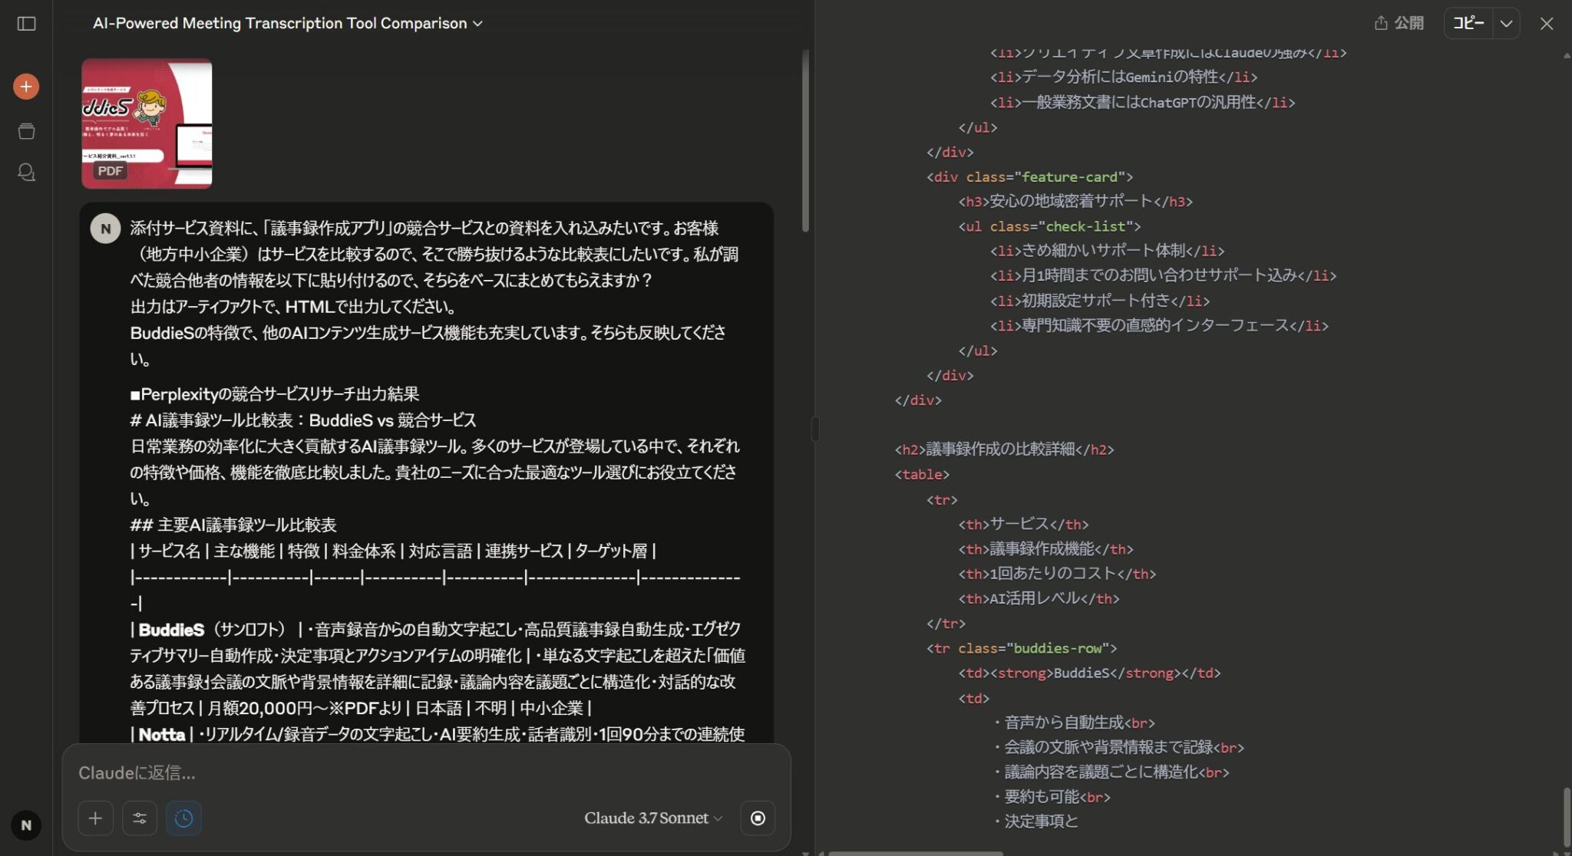Start a new chat with the orange plus button
The height and width of the screenshot is (856, 1572).
(26, 87)
